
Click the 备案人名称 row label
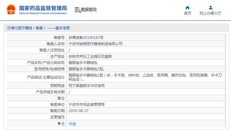point(55,44)
